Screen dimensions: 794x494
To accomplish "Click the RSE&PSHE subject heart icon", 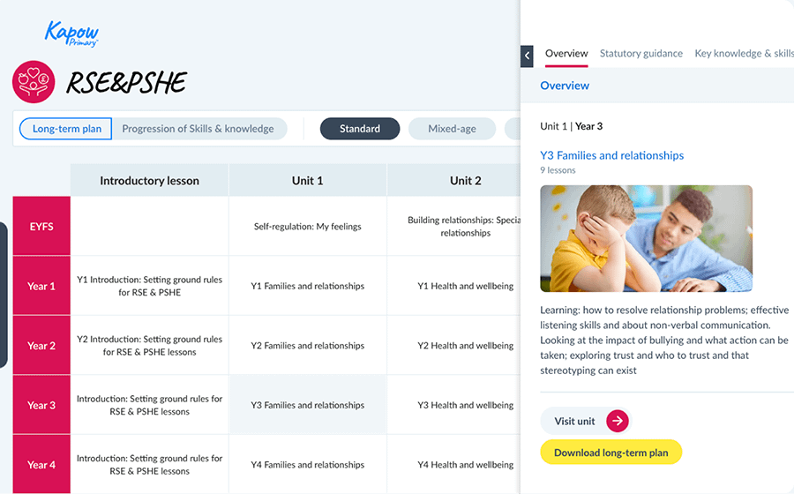I will click(x=34, y=82).
